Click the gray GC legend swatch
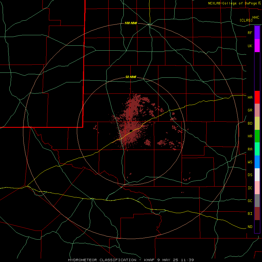The height and width of the screenshot is (262, 262). 257,201
